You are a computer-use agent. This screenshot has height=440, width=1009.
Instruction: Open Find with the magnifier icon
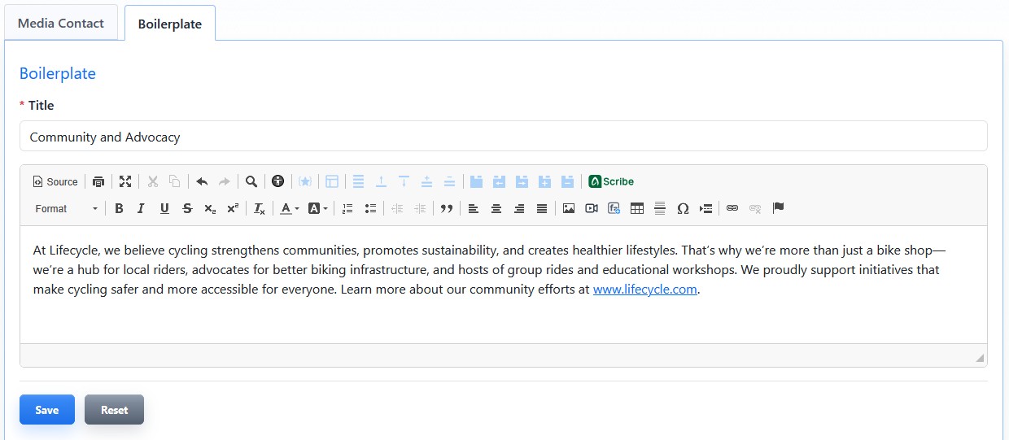251,181
